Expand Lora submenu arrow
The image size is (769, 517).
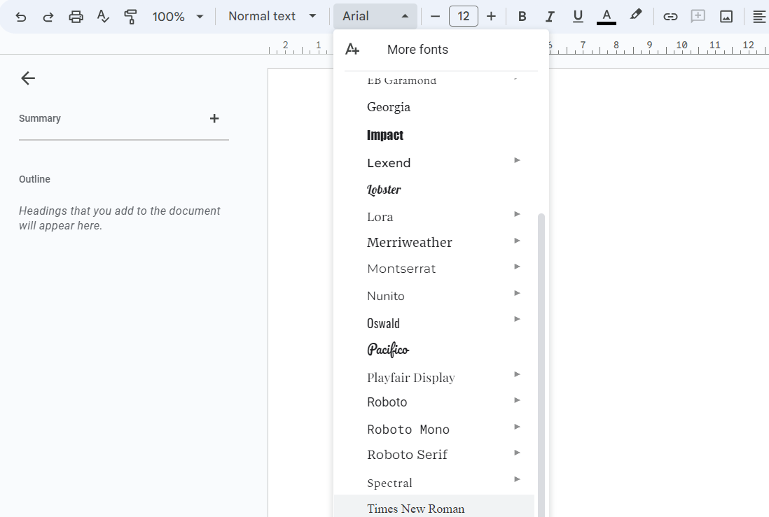[x=517, y=214]
